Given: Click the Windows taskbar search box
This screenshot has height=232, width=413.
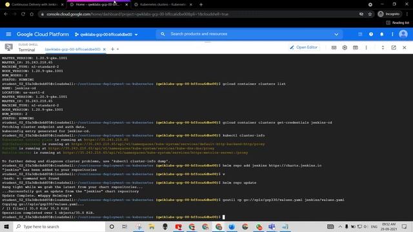Looking at the screenshot, I should click(x=59, y=226).
